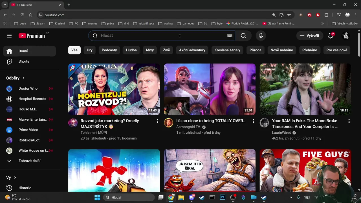
Task: Start voice search with the microphone
Action: pos(261,36)
